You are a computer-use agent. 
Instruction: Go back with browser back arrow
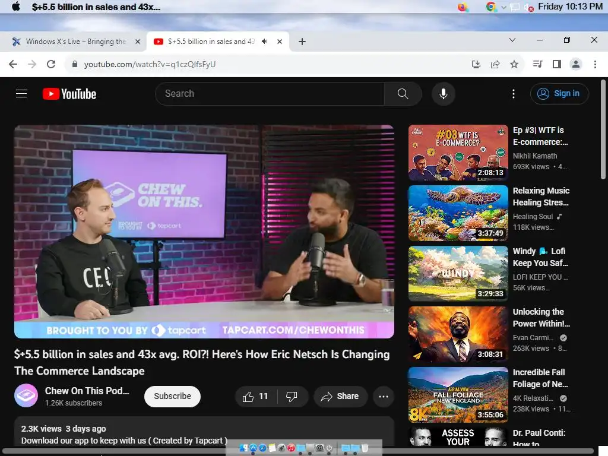[x=13, y=64]
